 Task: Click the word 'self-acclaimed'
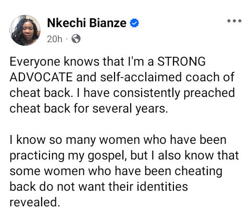(x=141, y=77)
